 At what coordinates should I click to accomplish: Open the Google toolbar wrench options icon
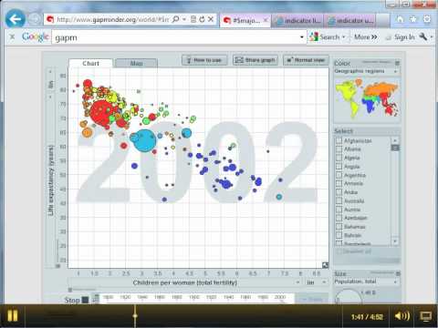point(423,37)
